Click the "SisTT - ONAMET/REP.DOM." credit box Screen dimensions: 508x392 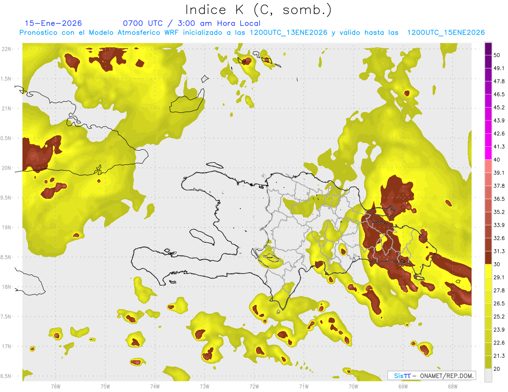tap(431, 376)
